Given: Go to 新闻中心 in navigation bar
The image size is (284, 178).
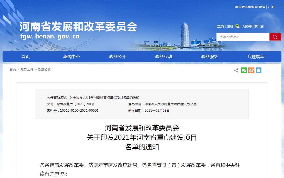Looking at the screenshot, I should coord(72,57).
